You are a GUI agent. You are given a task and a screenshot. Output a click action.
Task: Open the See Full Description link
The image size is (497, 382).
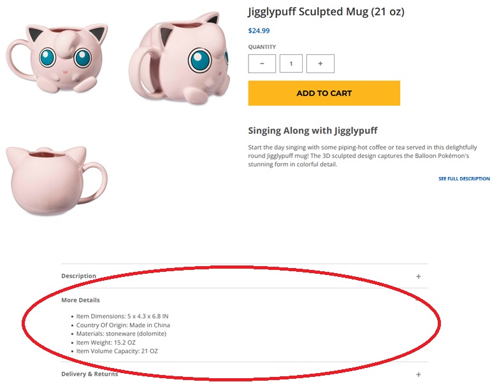click(x=464, y=179)
